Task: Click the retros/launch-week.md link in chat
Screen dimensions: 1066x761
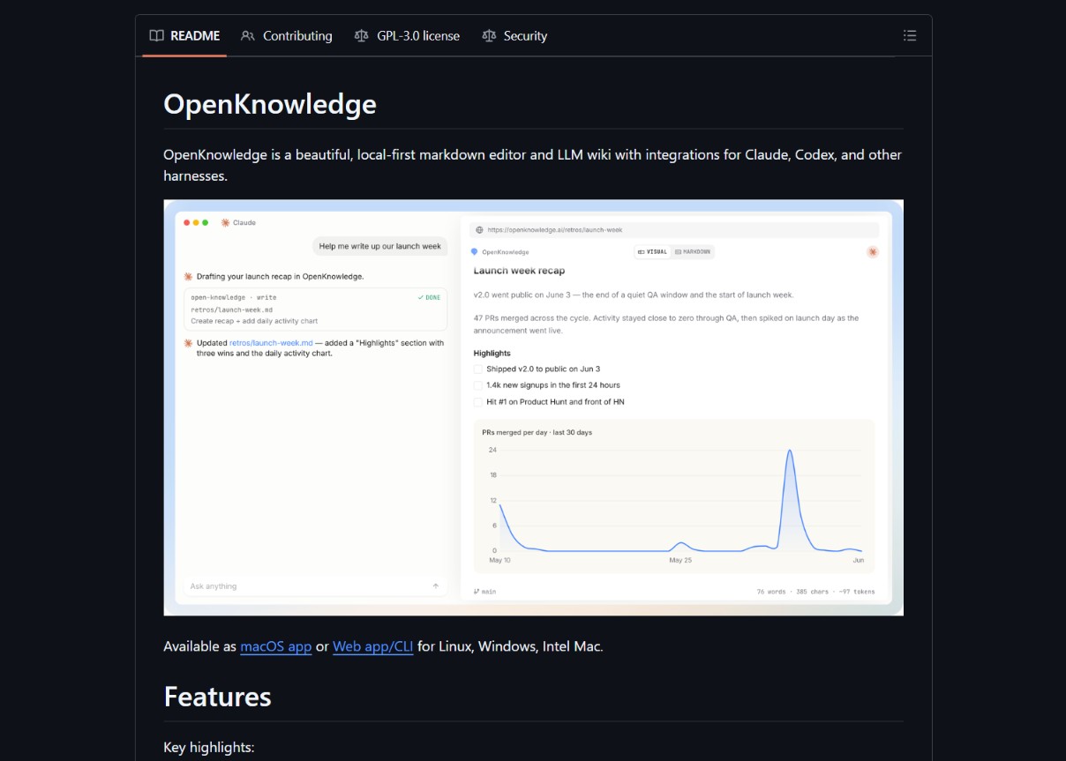Action: click(270, 343)
